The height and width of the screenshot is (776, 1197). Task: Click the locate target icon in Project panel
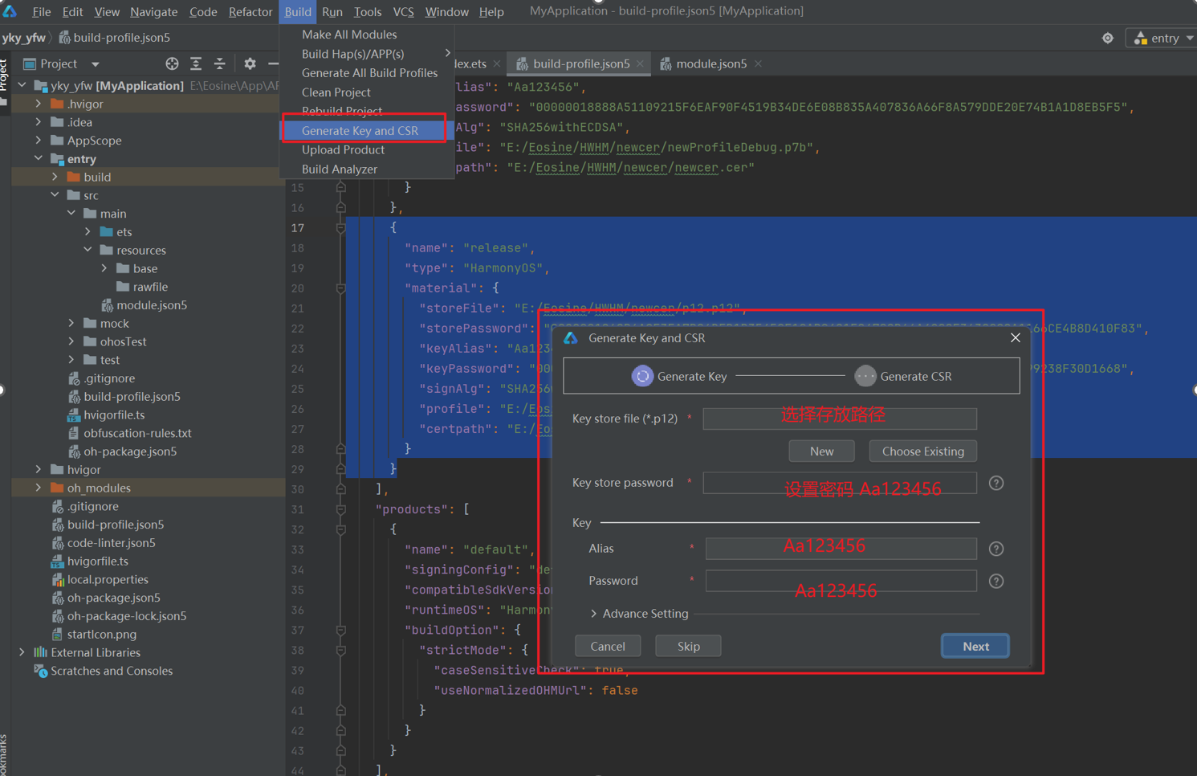(172, 63)
